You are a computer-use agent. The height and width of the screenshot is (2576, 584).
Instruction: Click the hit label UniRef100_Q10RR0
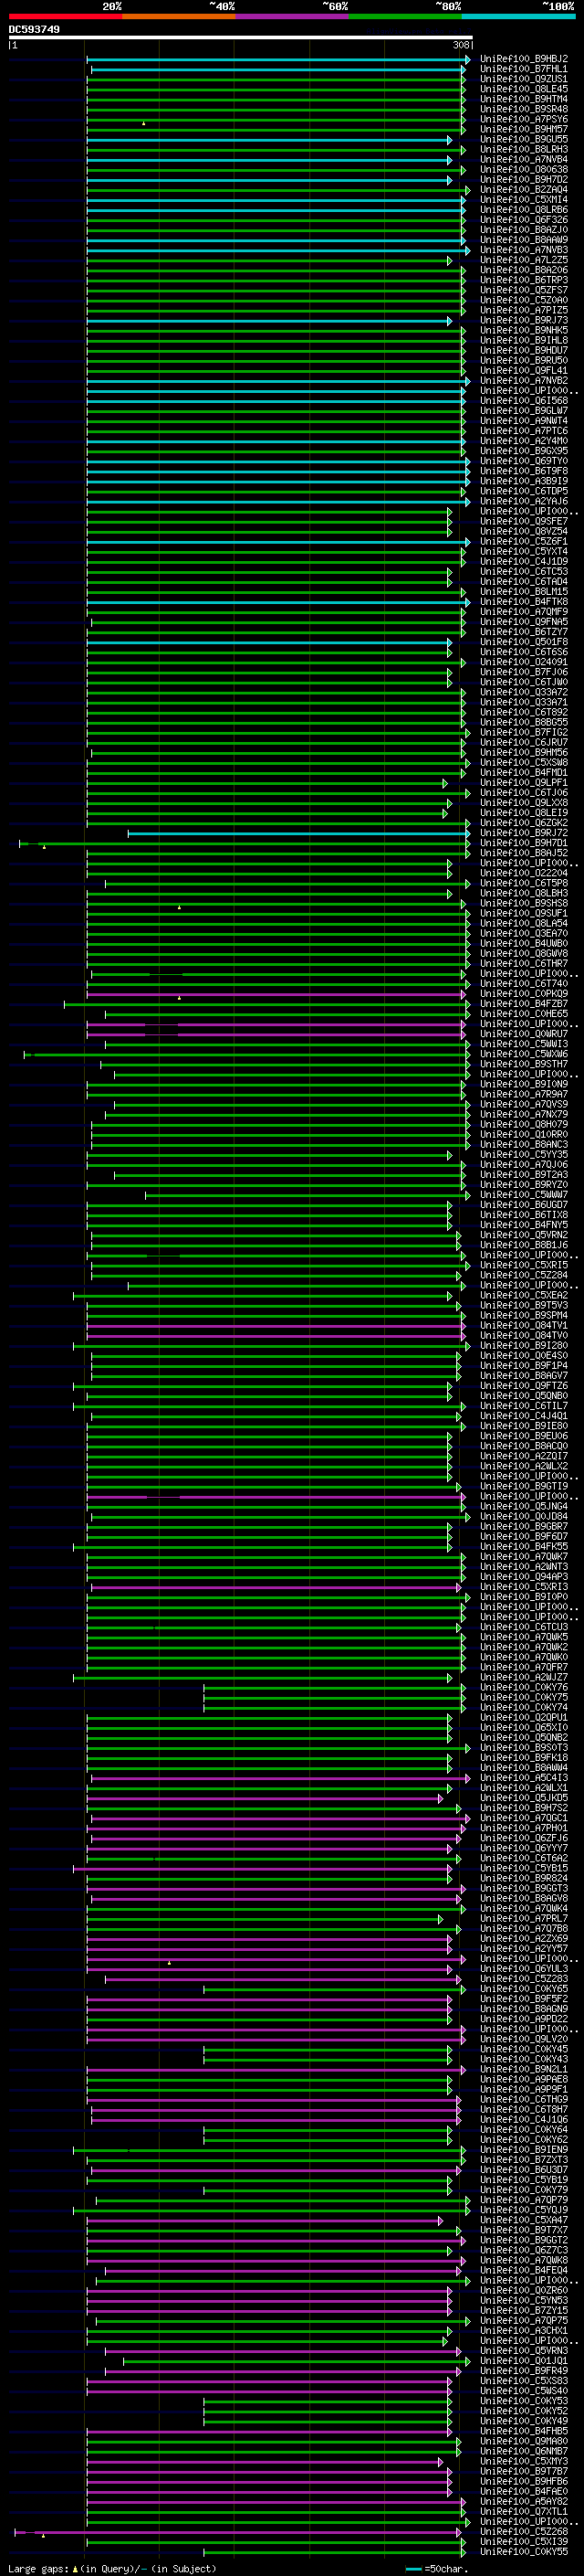(x=524, y=1135)
